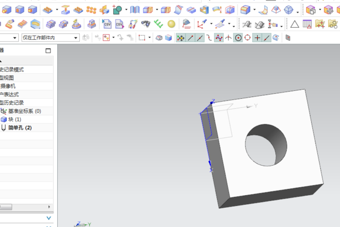Screen dimensions: 340x227
Task: Open the spreadsheet table icon with triangle
Action: (x=307, y=24)
